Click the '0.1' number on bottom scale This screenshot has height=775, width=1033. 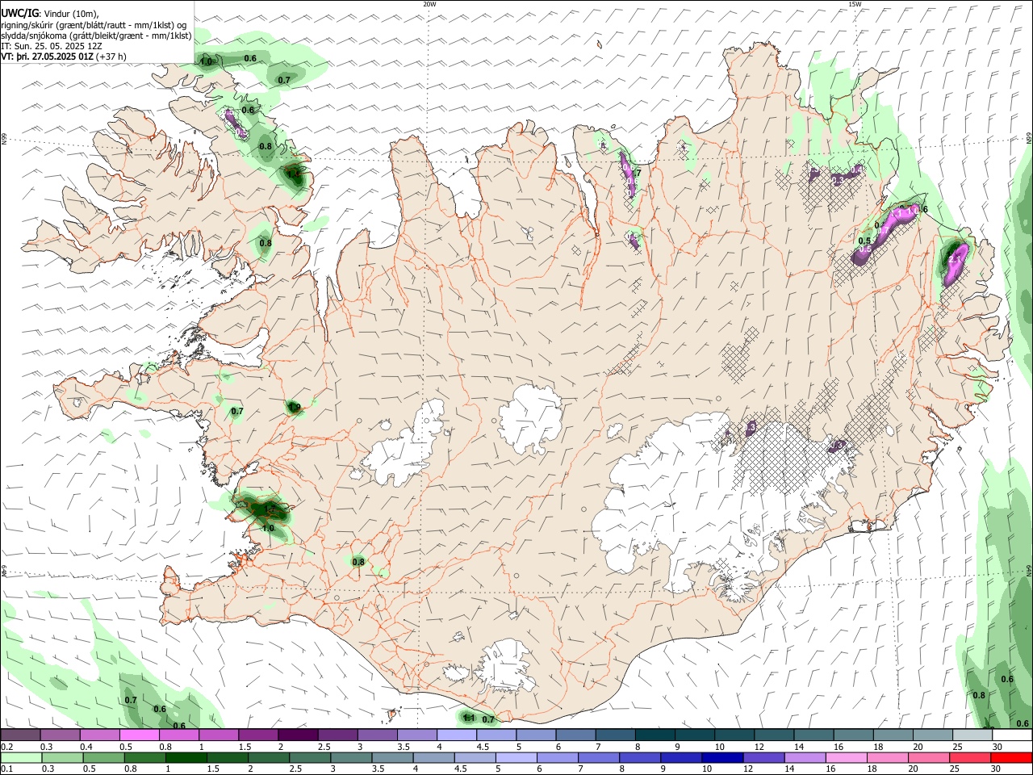coord(6,769)
